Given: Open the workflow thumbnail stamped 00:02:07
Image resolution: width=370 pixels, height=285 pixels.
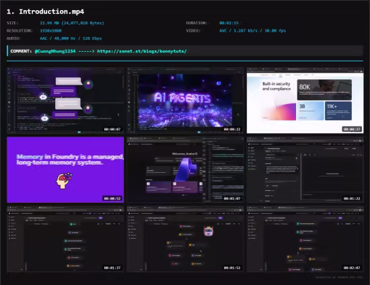Looking at the screenshot, I should pos(305,239).
